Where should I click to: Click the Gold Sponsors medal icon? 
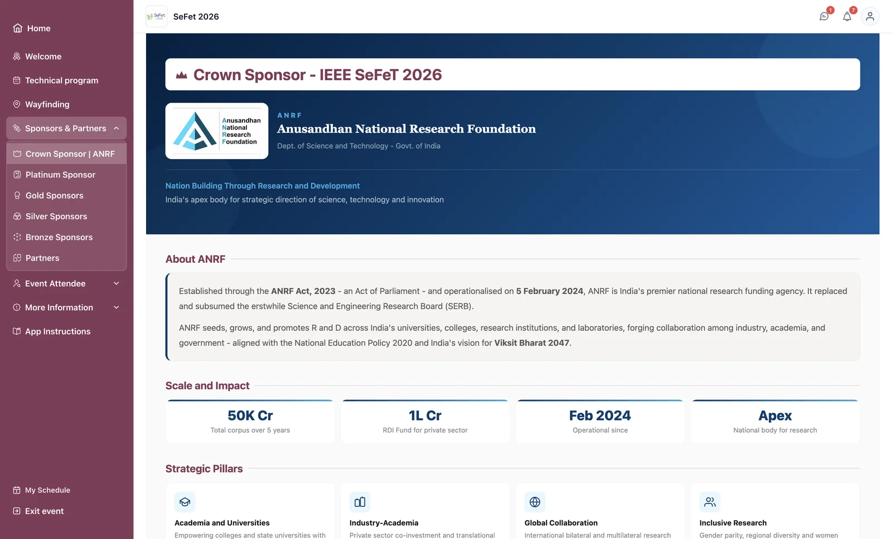(x=17, y=196)
